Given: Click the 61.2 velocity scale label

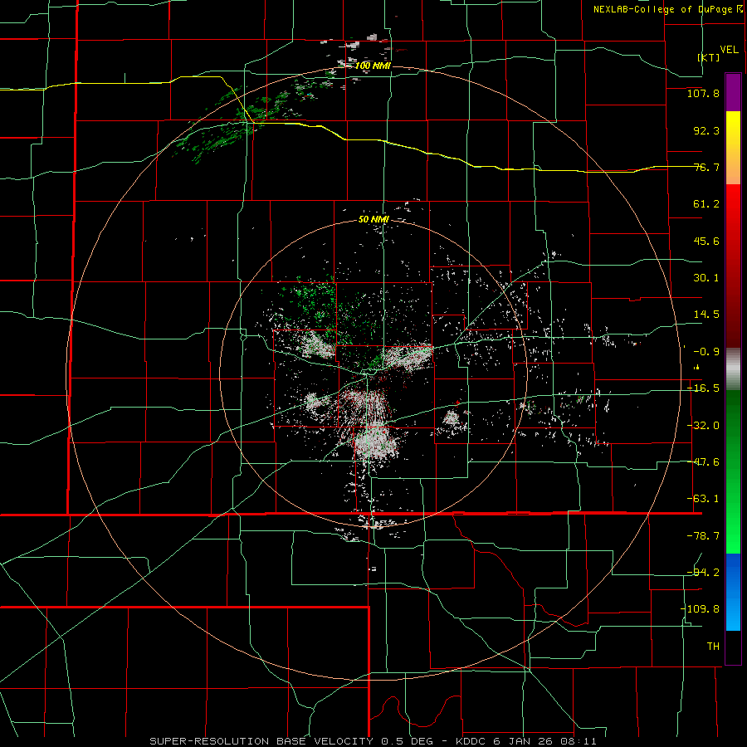Looking at the screenshot, I should pyautogui.click(x=706, y=204).
